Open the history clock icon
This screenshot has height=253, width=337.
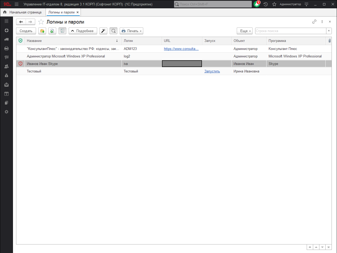(266, 4)
